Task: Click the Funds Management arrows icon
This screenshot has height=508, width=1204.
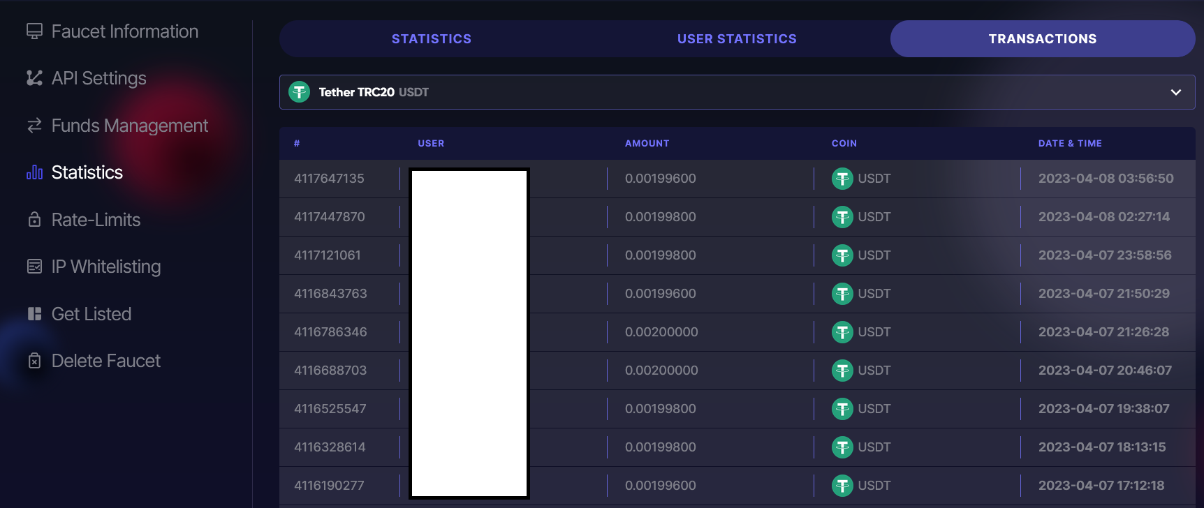Action: (34, 126)
